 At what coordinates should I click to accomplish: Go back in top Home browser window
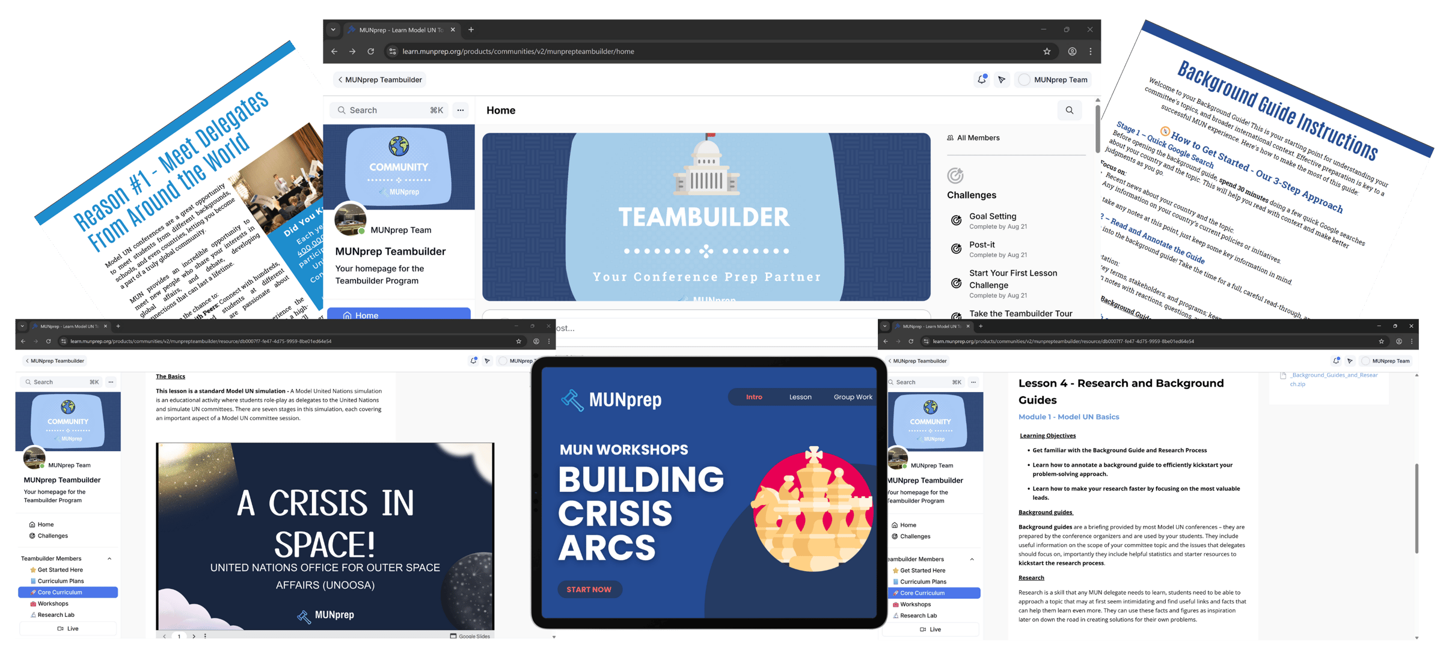click(334, 51)
